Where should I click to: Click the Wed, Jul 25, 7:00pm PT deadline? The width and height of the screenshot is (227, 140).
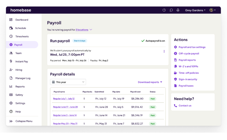pyautogui.click(x=67, y=55)
